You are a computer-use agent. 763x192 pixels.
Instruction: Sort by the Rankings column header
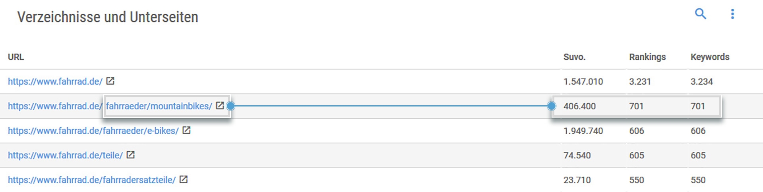coord(647,57)
